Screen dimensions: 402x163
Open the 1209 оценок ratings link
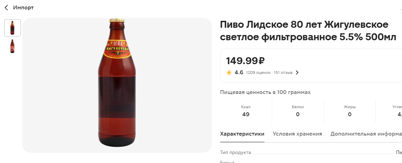point(258,73)
